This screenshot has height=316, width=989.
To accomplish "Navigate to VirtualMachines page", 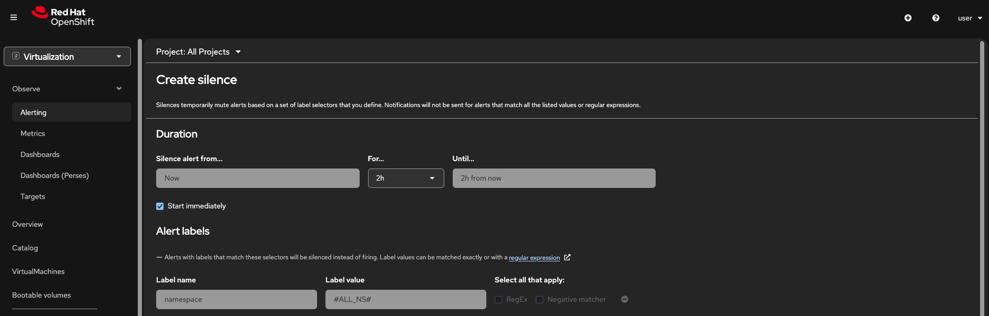I will point(38,271).
